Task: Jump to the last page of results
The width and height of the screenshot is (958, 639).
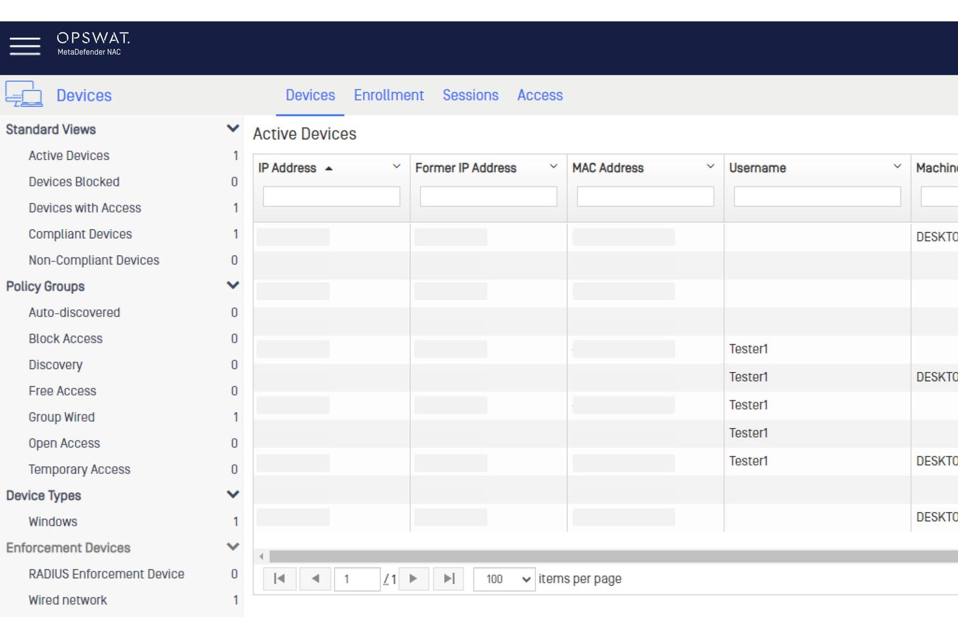Action: click(x=449, y=579)
